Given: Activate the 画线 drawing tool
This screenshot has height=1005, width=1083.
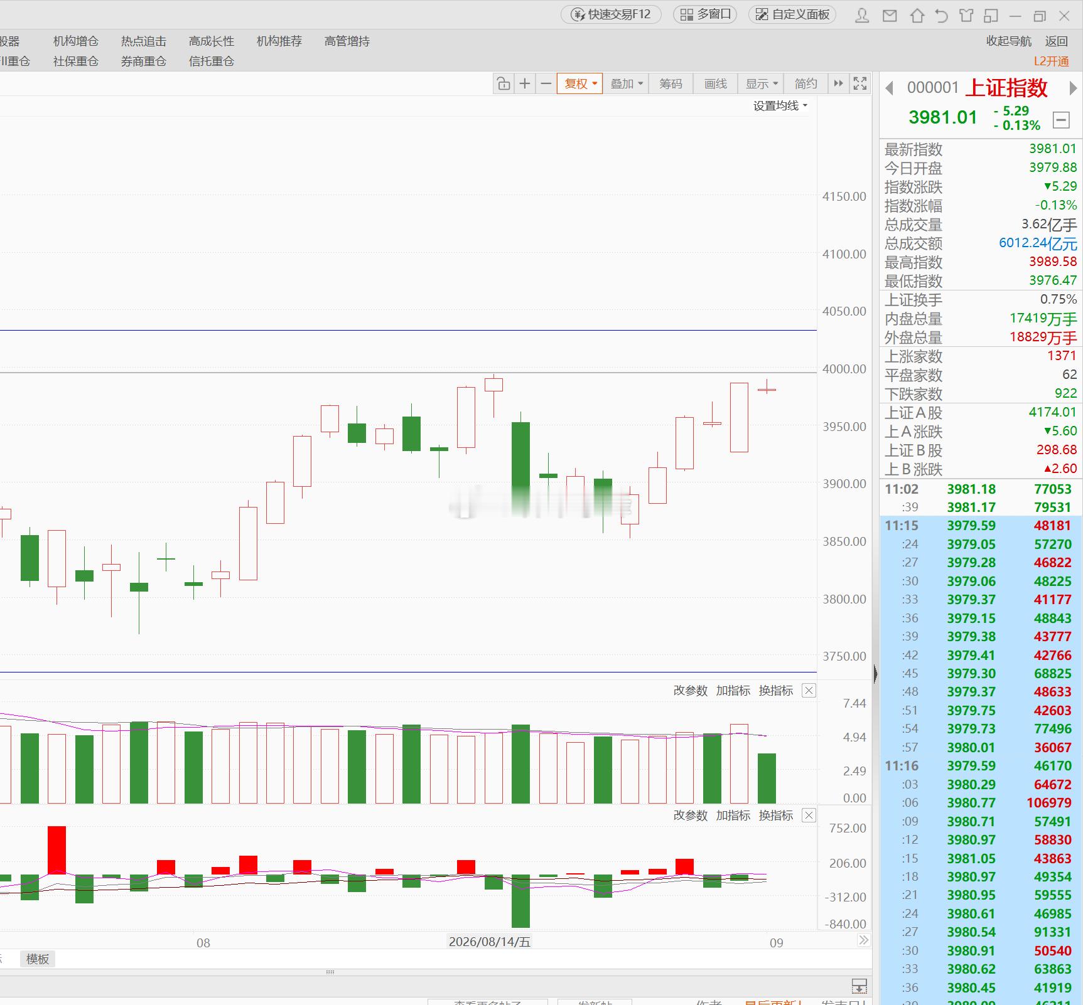Looking at the screenshot, I should coord(715,83).
